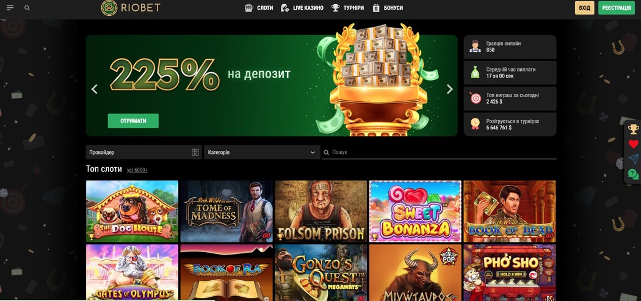The width and height of the screenshot is (641, 301).
Task: Click the Отримати button on banner
Action: 133,121
